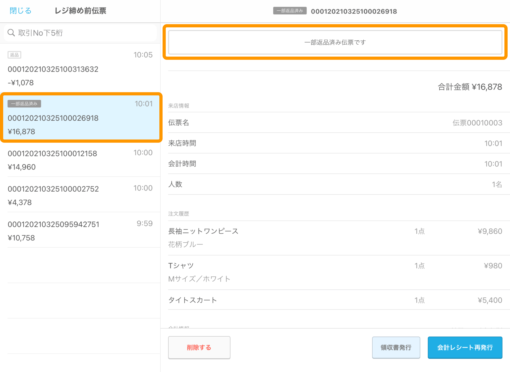This screenshot has height=372, width=510.
Task: Click the 一部返品済み badge next to the receipt number
Action: point(290,11)
